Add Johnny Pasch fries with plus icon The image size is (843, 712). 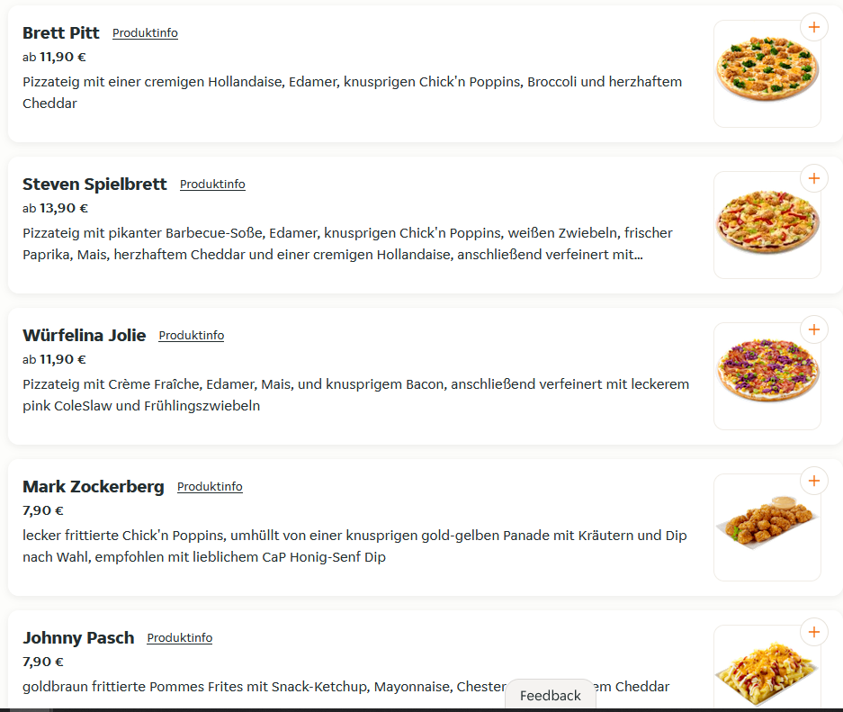814,631
